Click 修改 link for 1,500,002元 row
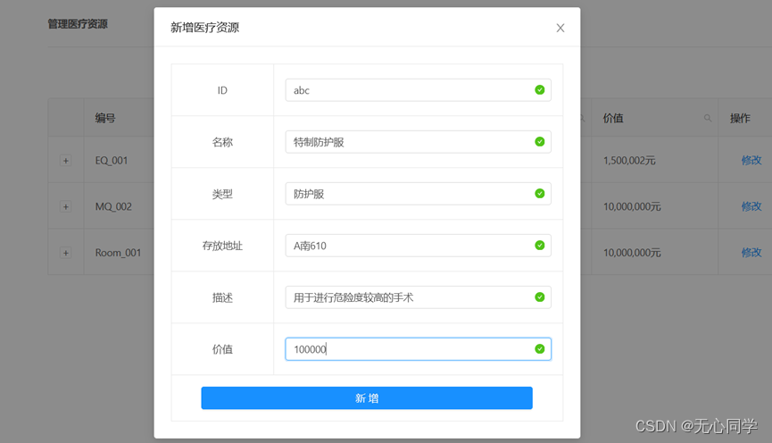772x443 pixels. pos(751,160)
